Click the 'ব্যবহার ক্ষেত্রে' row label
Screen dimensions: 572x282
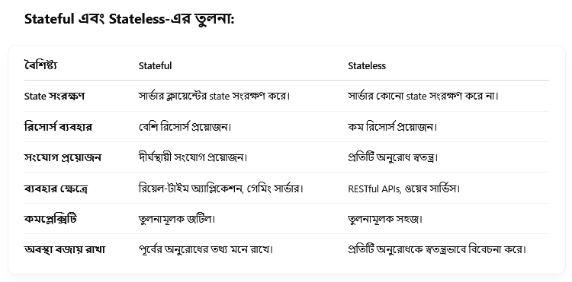(x=56, y=189)
